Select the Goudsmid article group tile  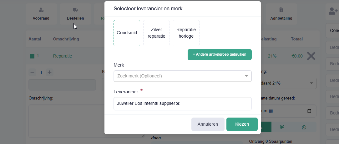click(127, 33)
